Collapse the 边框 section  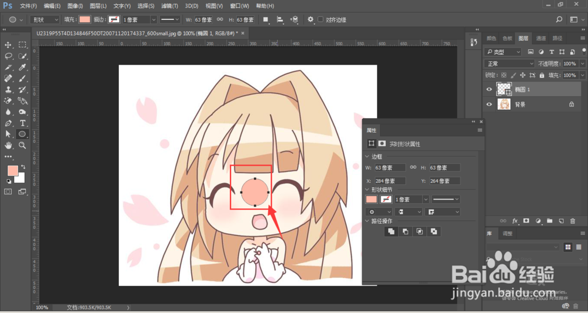click(x=367, y=156)
